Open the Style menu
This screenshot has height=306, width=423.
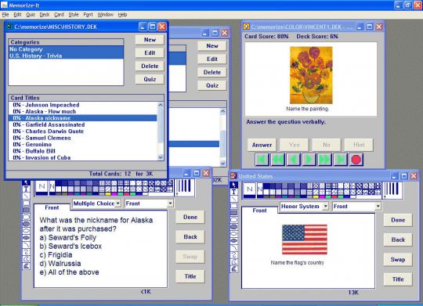click(74, 15)
